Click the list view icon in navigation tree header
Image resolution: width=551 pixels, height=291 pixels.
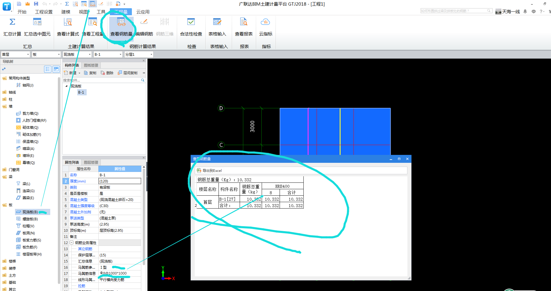(48, 69)
